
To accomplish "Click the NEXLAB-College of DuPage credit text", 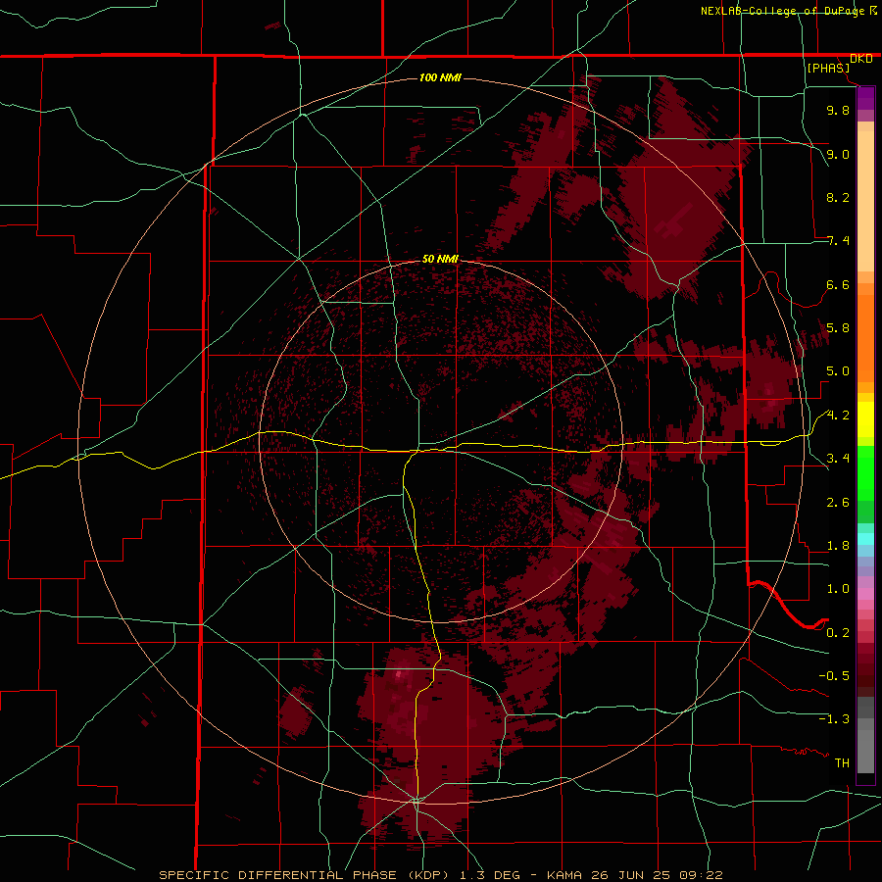I will click(782, 11).
